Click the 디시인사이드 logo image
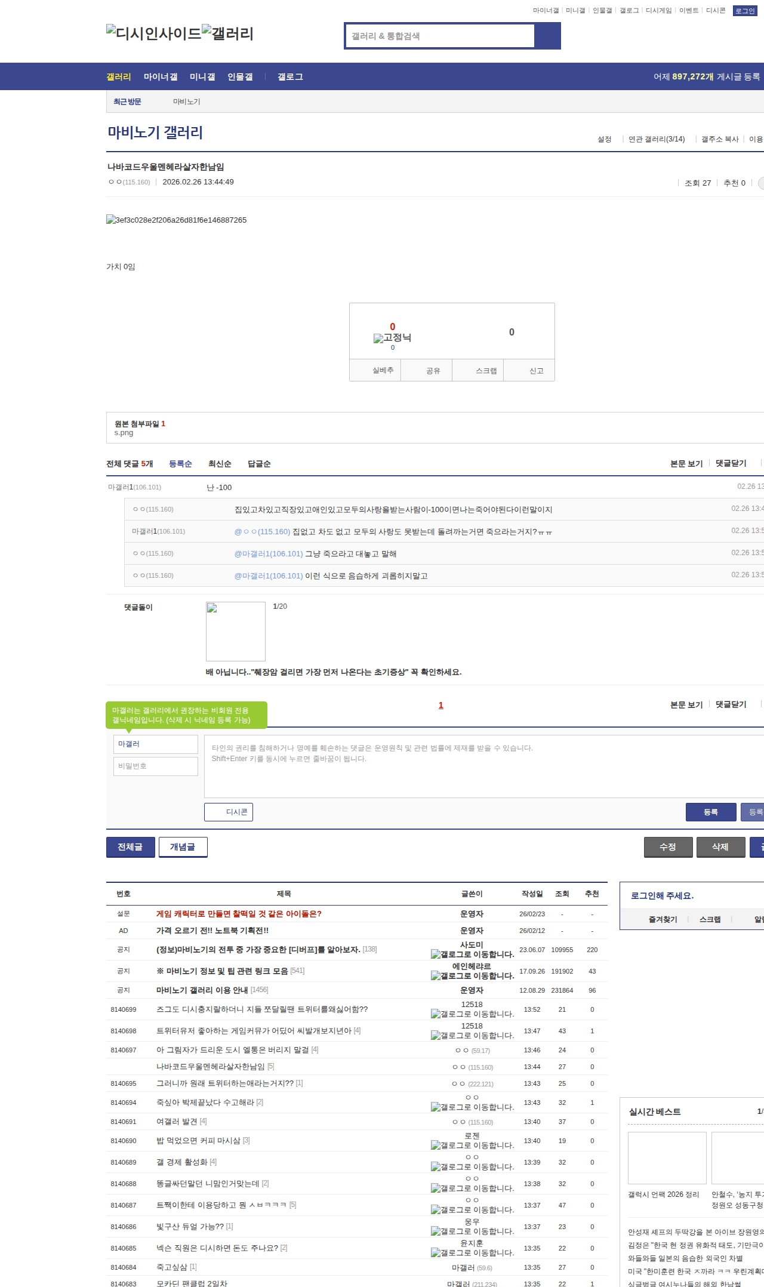Viewport: 764px width, 1287px height. [153, 33]
